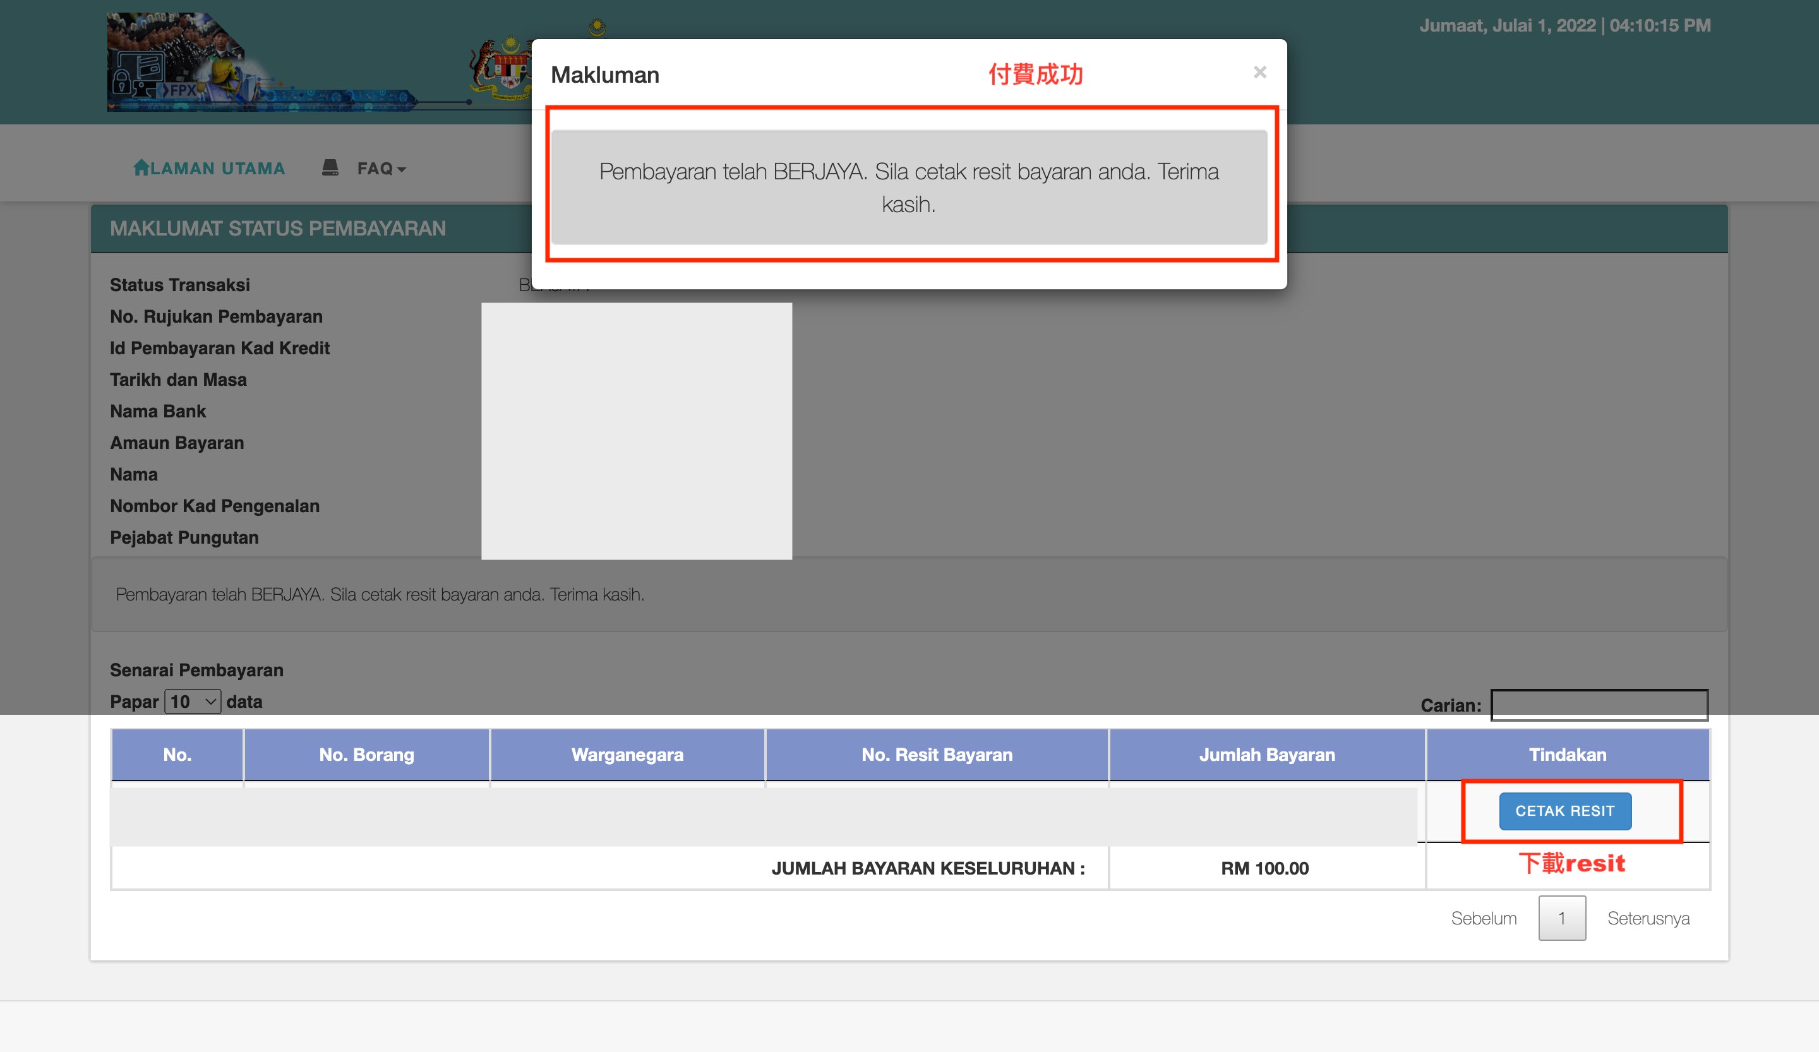Open the Laman Utama menu item
This screenshot has width=1819, height=1052.
(x=217, y=168)
